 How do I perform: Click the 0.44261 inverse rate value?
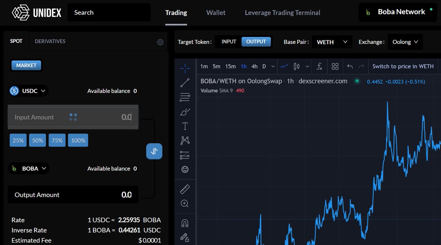pyautogui.click(x=129, y=230)
